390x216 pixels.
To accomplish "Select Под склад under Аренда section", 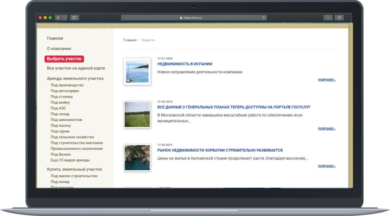I will [x=60, y=114].
